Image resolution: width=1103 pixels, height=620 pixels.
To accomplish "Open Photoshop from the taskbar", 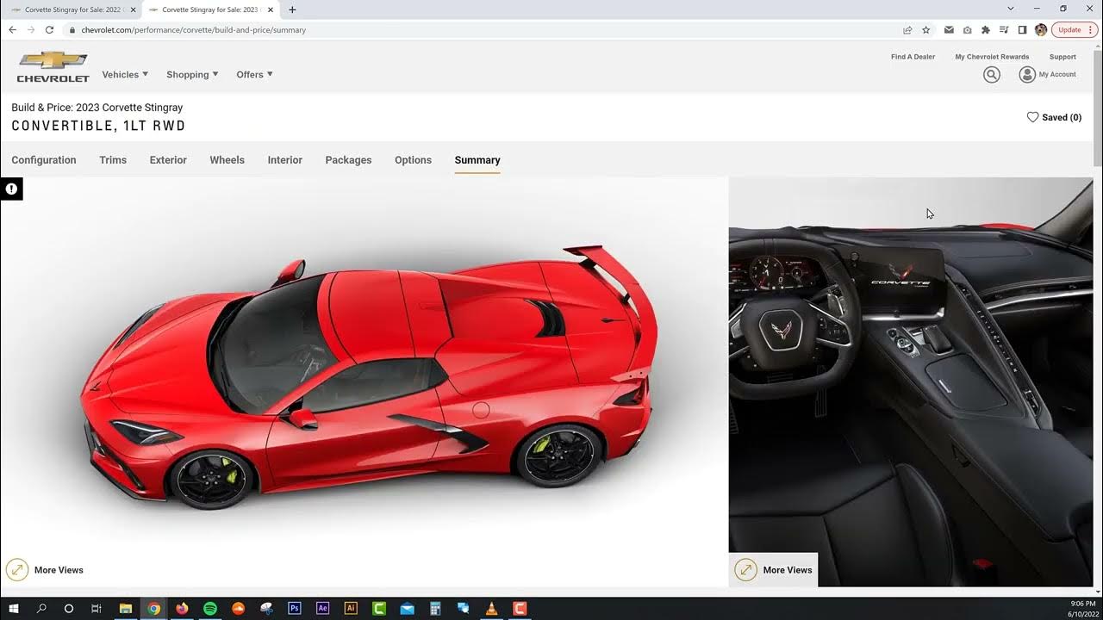I will (x=295, y=608).
